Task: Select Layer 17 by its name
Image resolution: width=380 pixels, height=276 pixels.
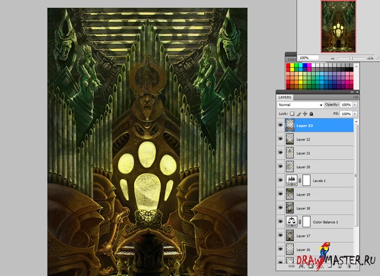Action: coord(303,236)
